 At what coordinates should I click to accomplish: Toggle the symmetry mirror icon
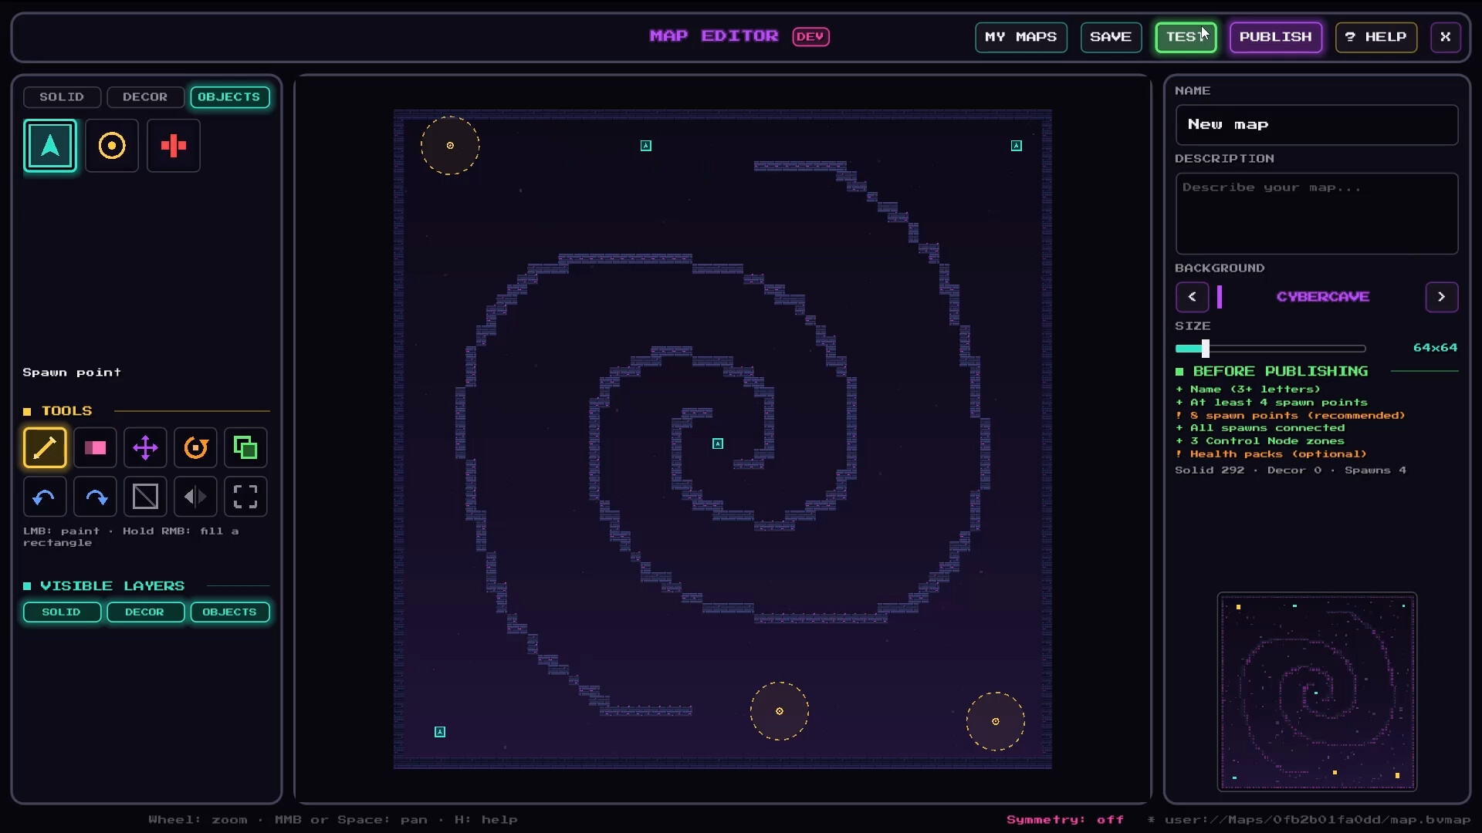click(x=195, y=497)
